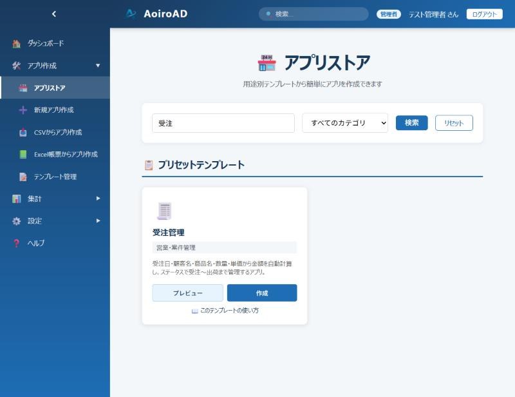The width and height of the screenshot is (515, 397).
Task: Select the store icon next to アプリストア in sidebar
Action: (23, 88)
